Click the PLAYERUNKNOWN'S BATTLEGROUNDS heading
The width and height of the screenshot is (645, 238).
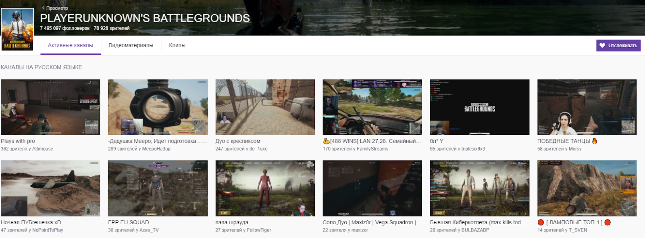point(145,18)
